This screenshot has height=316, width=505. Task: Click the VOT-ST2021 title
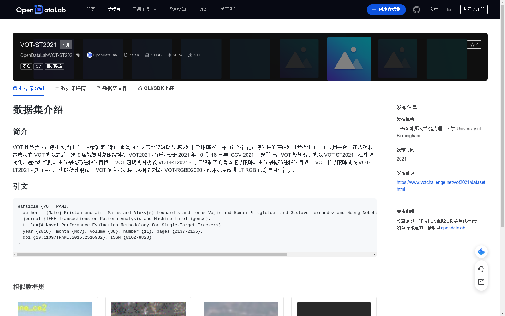point(39,45)
